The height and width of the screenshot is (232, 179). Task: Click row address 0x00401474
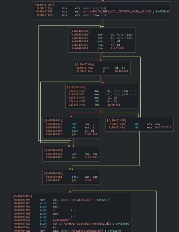77,98
